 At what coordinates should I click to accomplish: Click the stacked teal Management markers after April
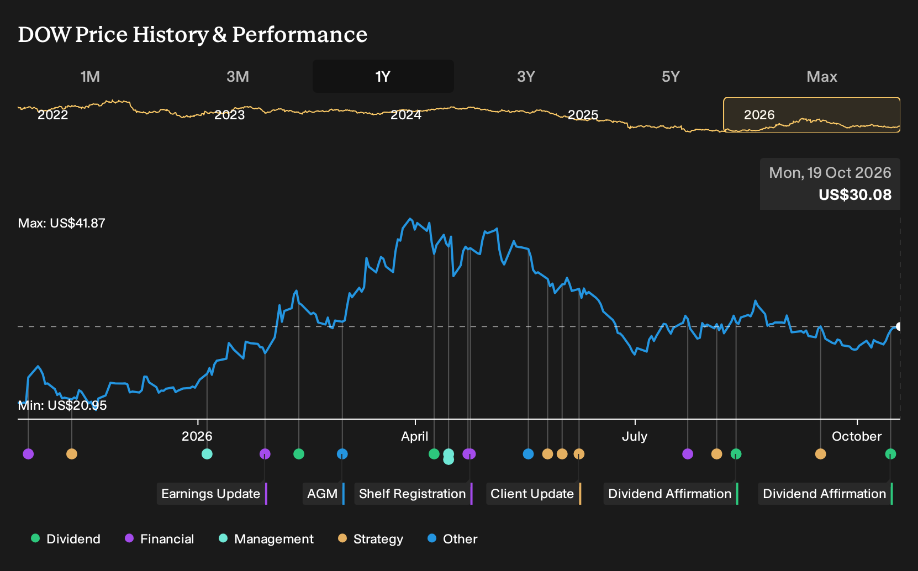pos(449,457)
